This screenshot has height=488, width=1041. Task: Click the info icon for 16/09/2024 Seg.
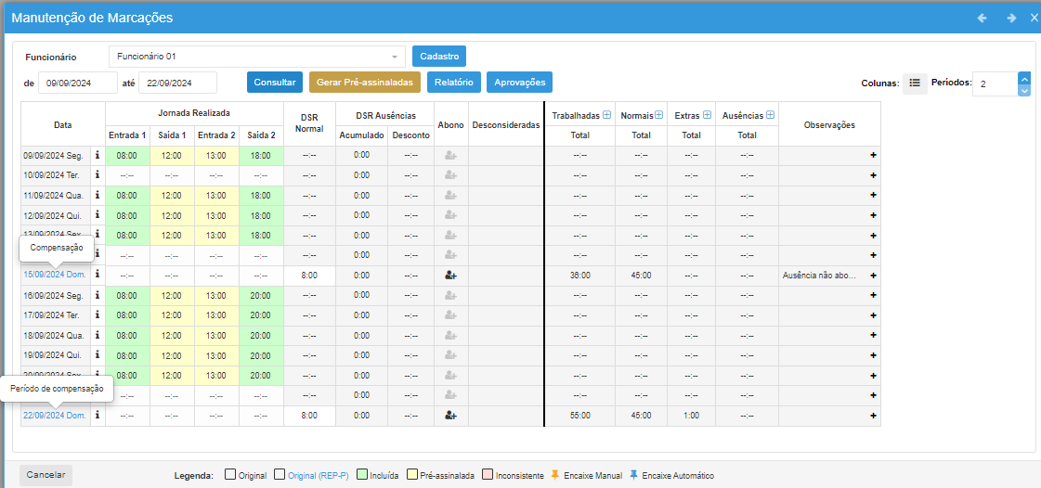coord(98,295)
